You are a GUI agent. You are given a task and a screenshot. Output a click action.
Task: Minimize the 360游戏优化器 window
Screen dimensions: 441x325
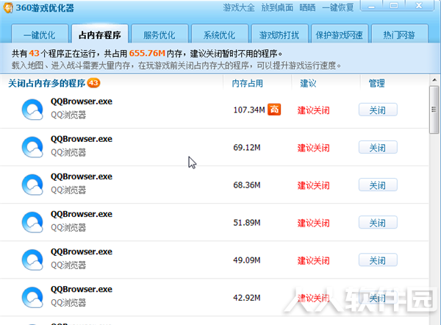(372, 6)
